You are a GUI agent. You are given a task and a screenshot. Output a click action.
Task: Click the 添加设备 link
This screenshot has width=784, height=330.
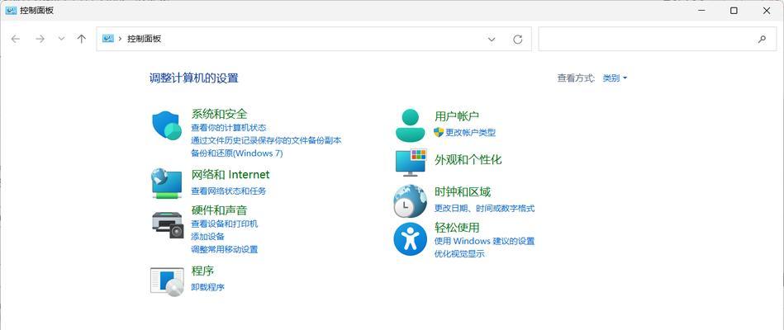[x=207, y=237]
